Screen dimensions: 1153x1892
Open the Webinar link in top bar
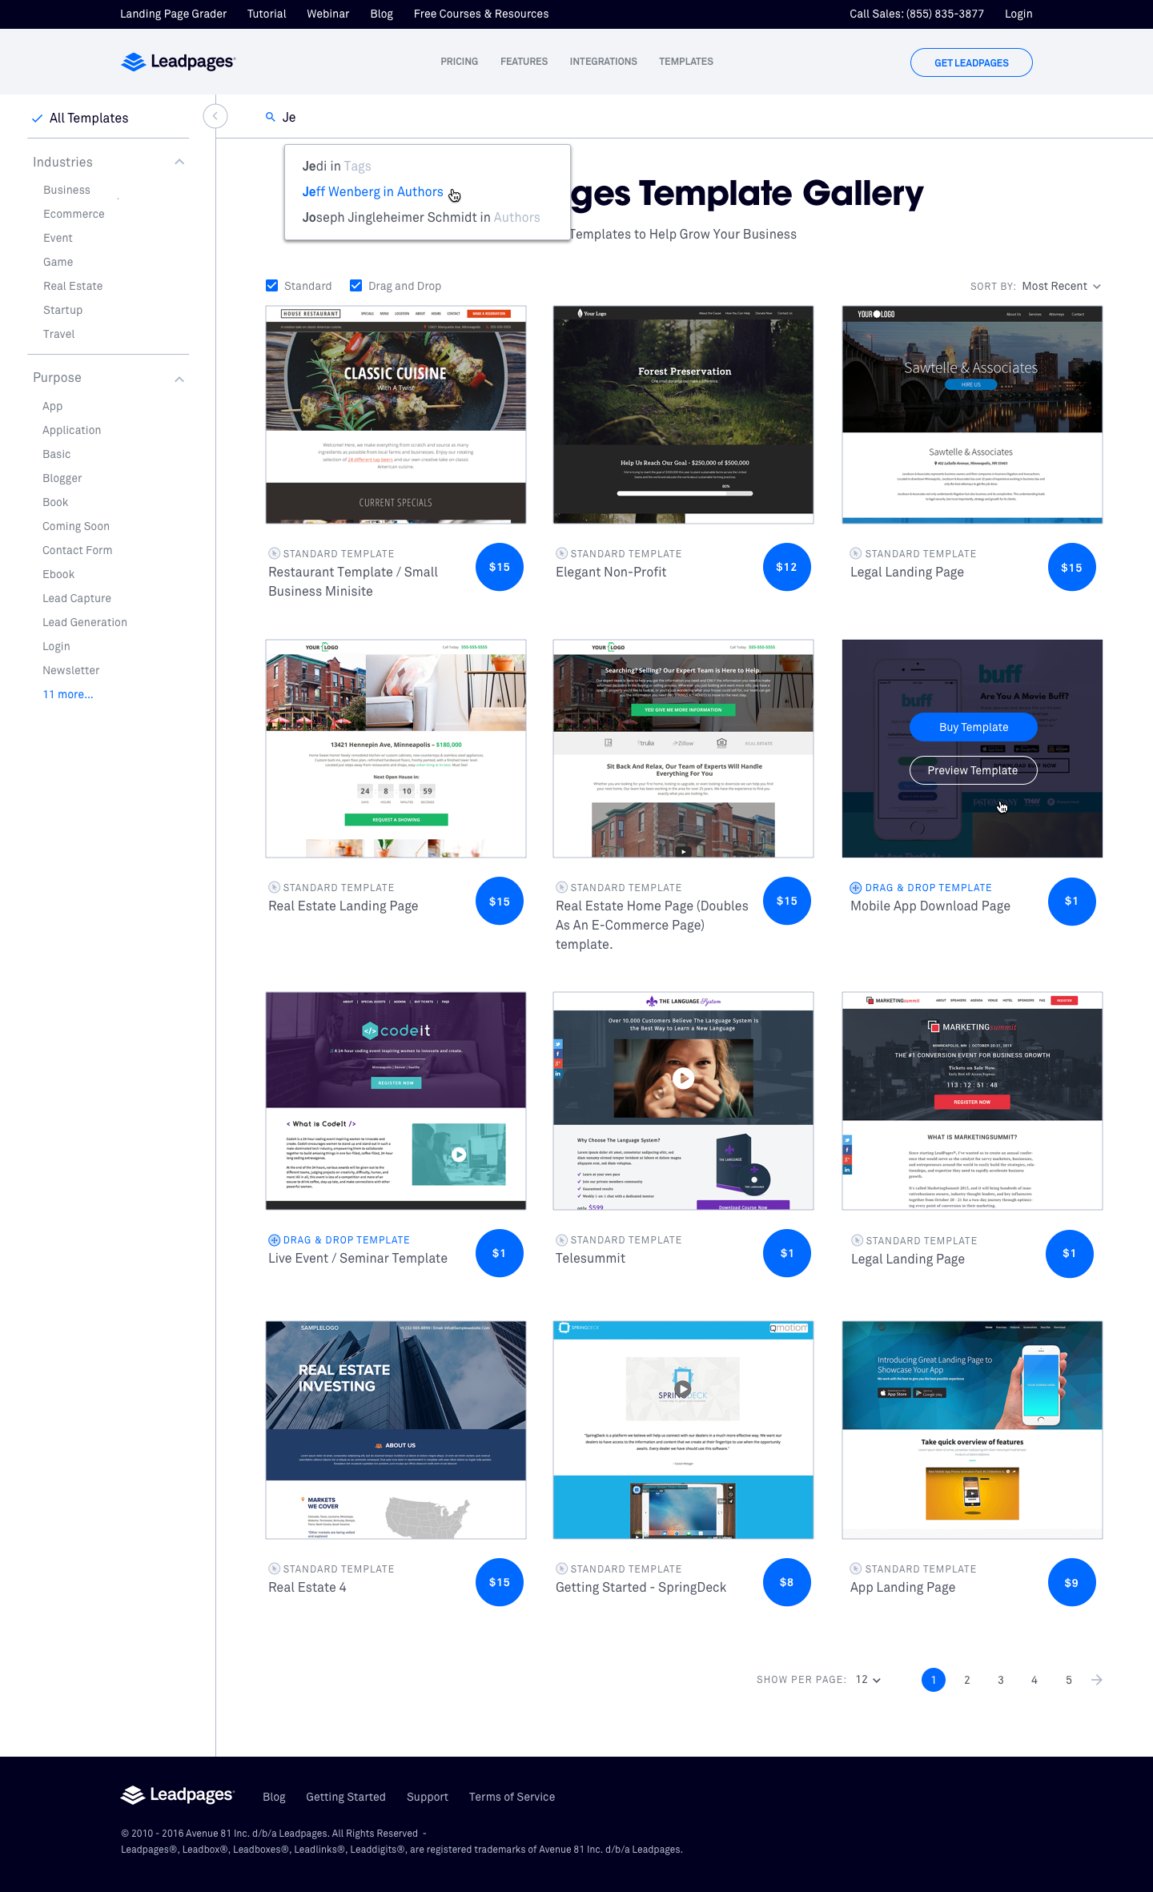click(x=327, y=14)
